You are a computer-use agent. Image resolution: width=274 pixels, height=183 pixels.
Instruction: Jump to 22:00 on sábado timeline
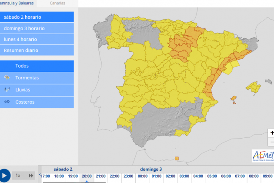(114, 176)
